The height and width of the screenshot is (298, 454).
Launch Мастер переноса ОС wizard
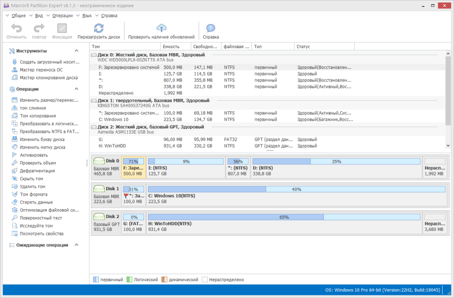(41, 70)
